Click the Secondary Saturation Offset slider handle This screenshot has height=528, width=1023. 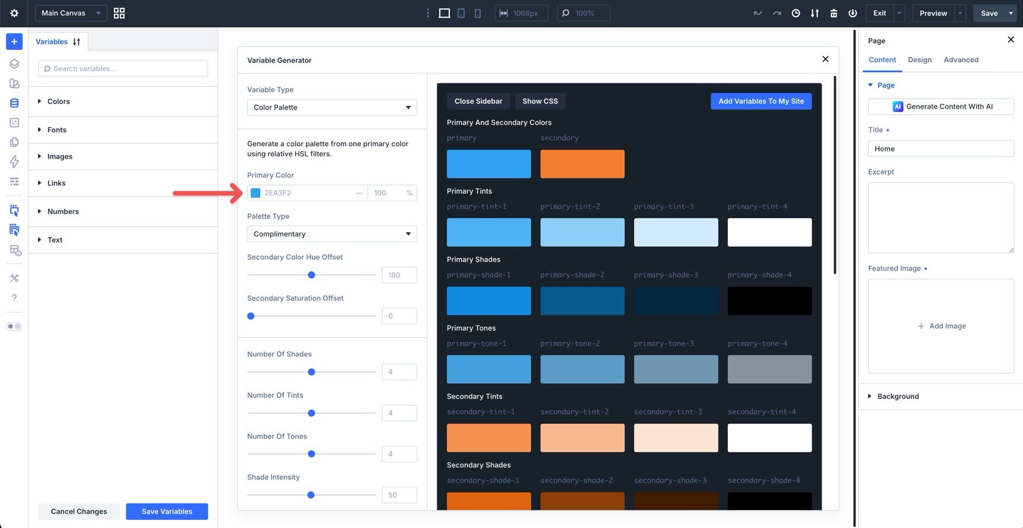tap(251, 316)
